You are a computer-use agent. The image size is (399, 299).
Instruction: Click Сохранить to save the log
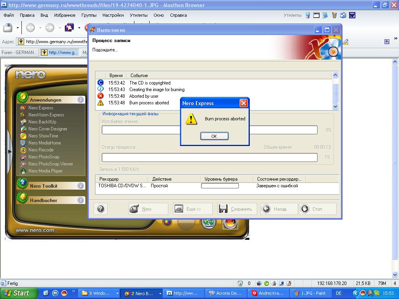click(x=237, y=209)
